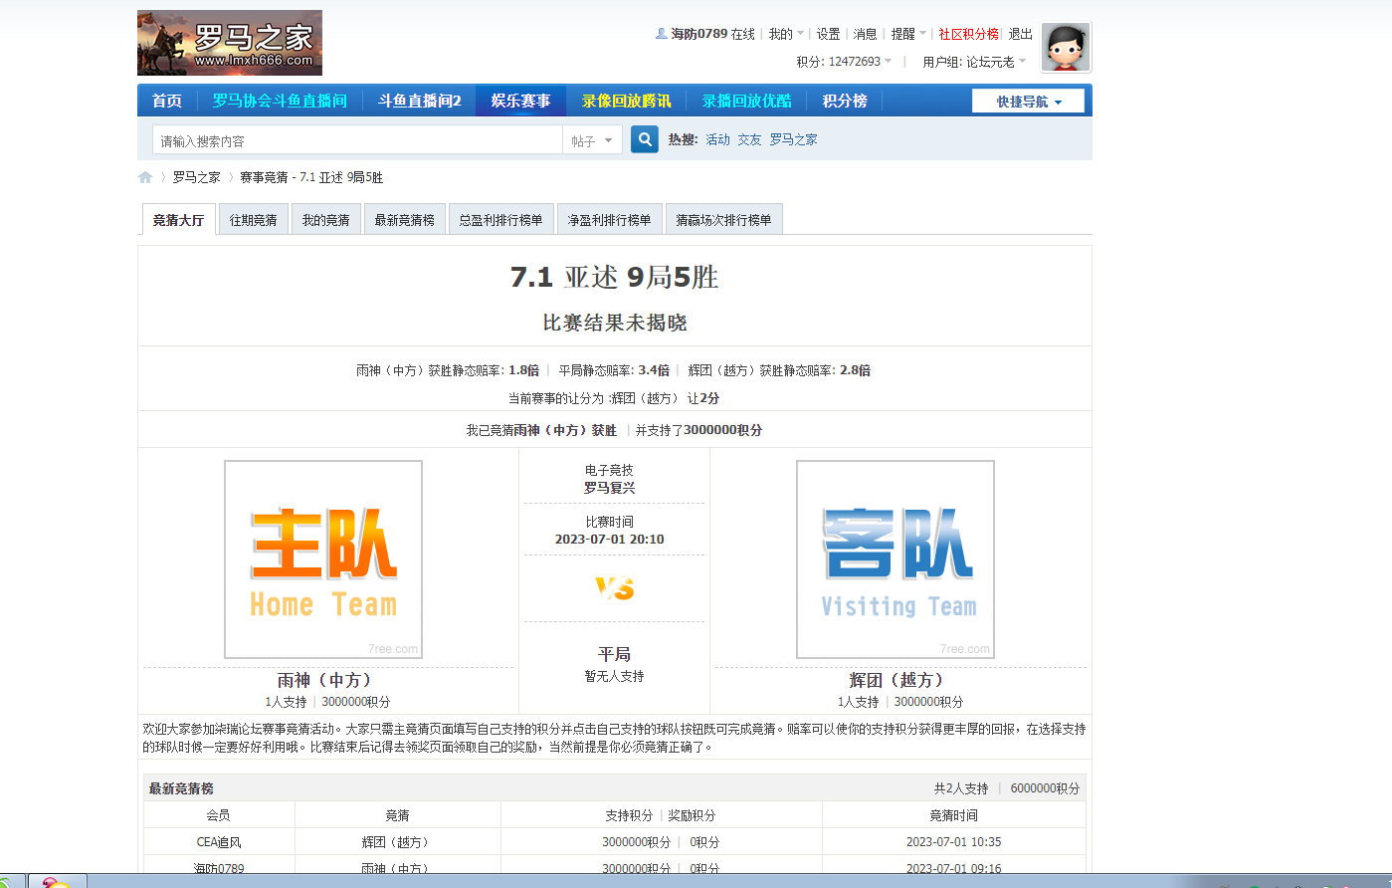Click the orange VS icon
This screenshot has height=888, width=1392.
click(614, 589)
